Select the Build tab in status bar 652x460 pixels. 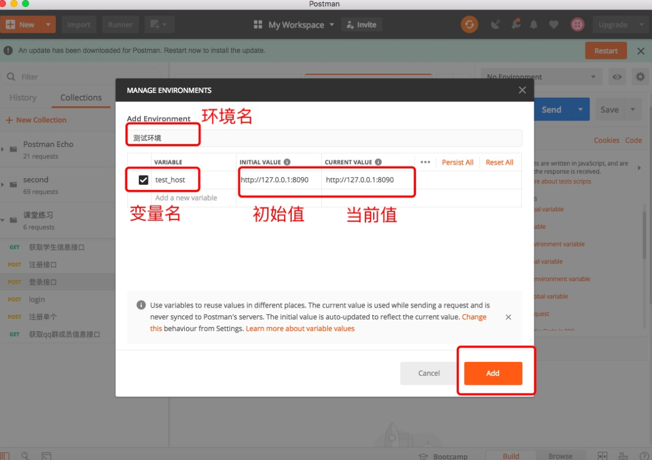click(x=511, y=456)
